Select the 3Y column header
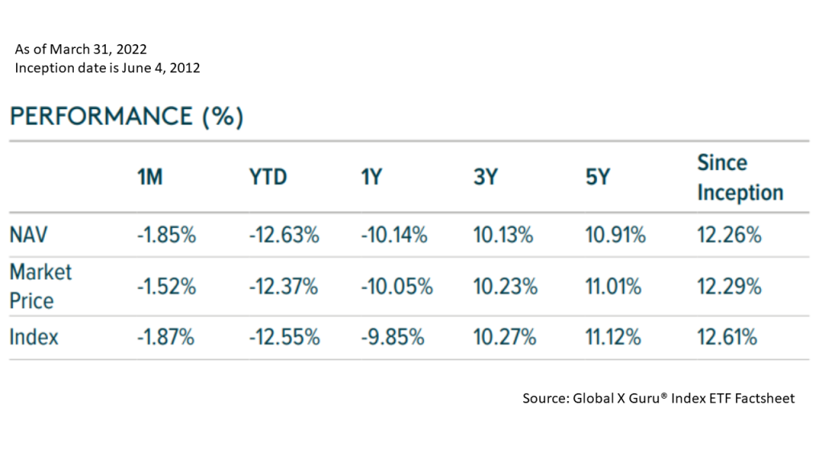 tap(486, 177)
